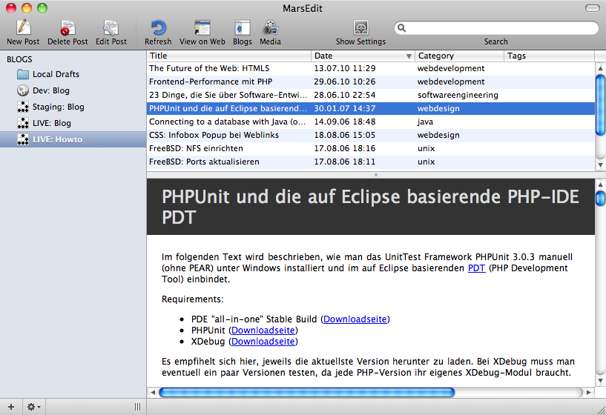This screenshot has height=415, width=606.
Task: Click preview scroll up arrow
Action: pyautogui.click(x=600, y=184)
